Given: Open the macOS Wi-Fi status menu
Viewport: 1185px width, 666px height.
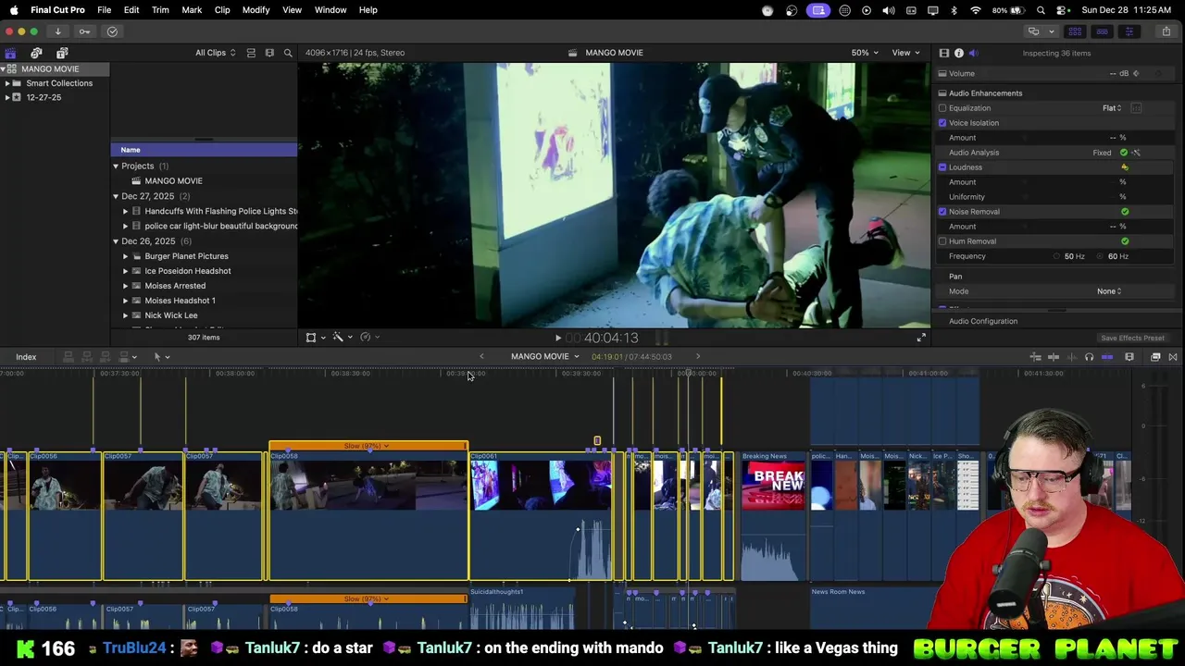Looking at the screenshot, I should 976,10.
